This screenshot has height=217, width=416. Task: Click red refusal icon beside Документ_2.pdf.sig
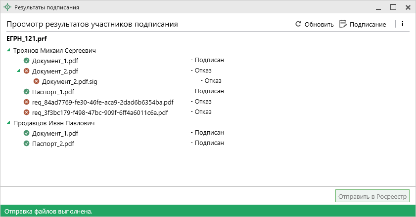click(x=37, y=81)
